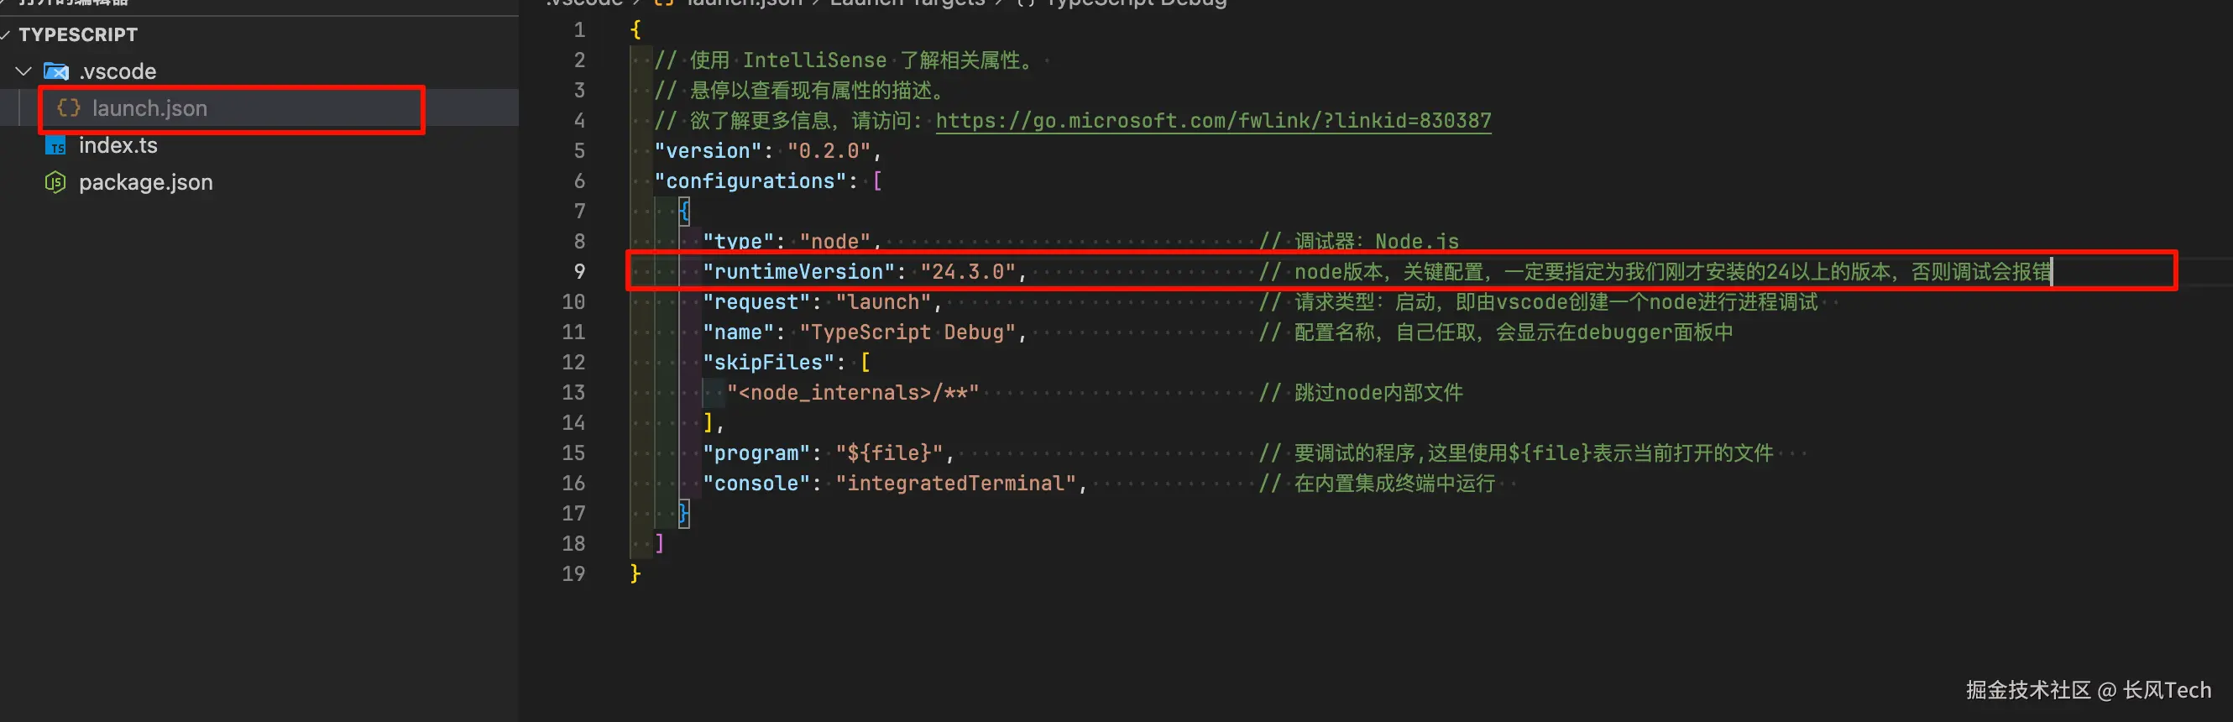Click the "<node_internals>/**" skipFiles entry

853,393
